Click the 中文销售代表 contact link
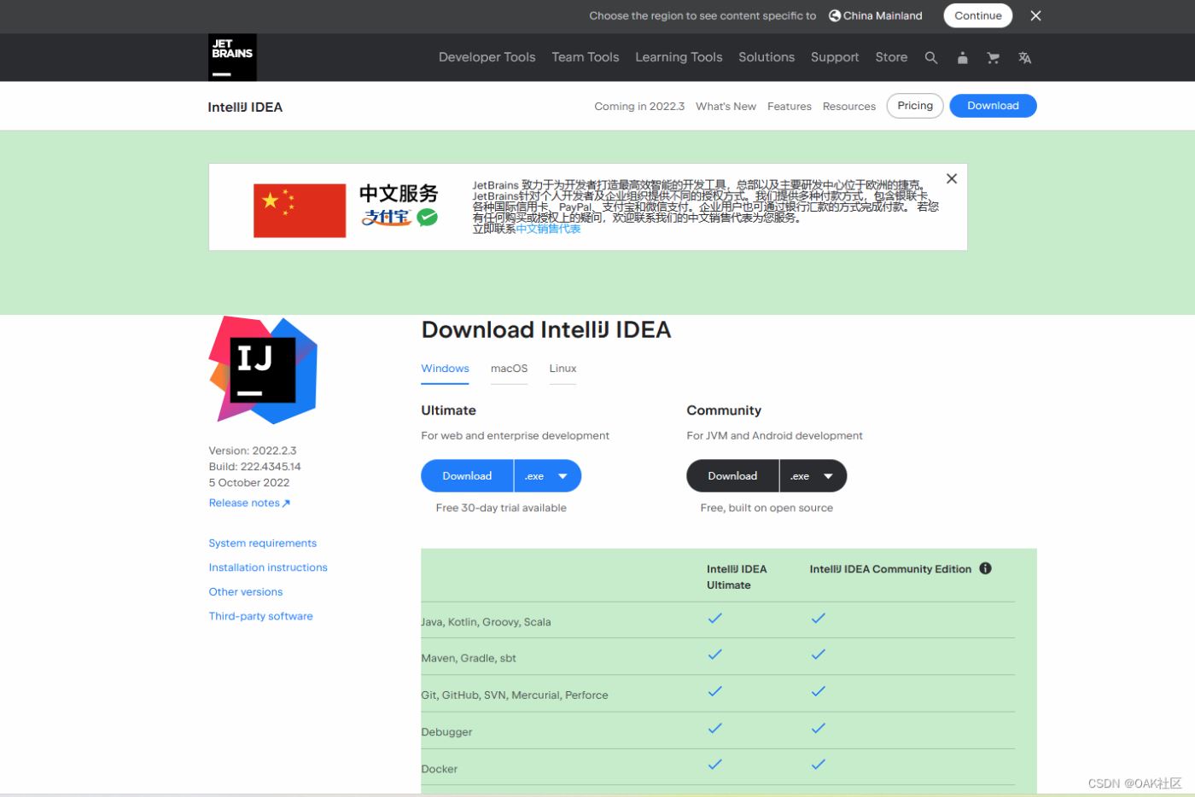The image size is (1195, 797). coord(548,229)
